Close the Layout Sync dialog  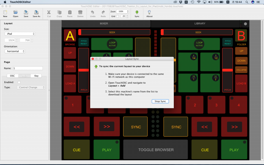click(93, 59)
